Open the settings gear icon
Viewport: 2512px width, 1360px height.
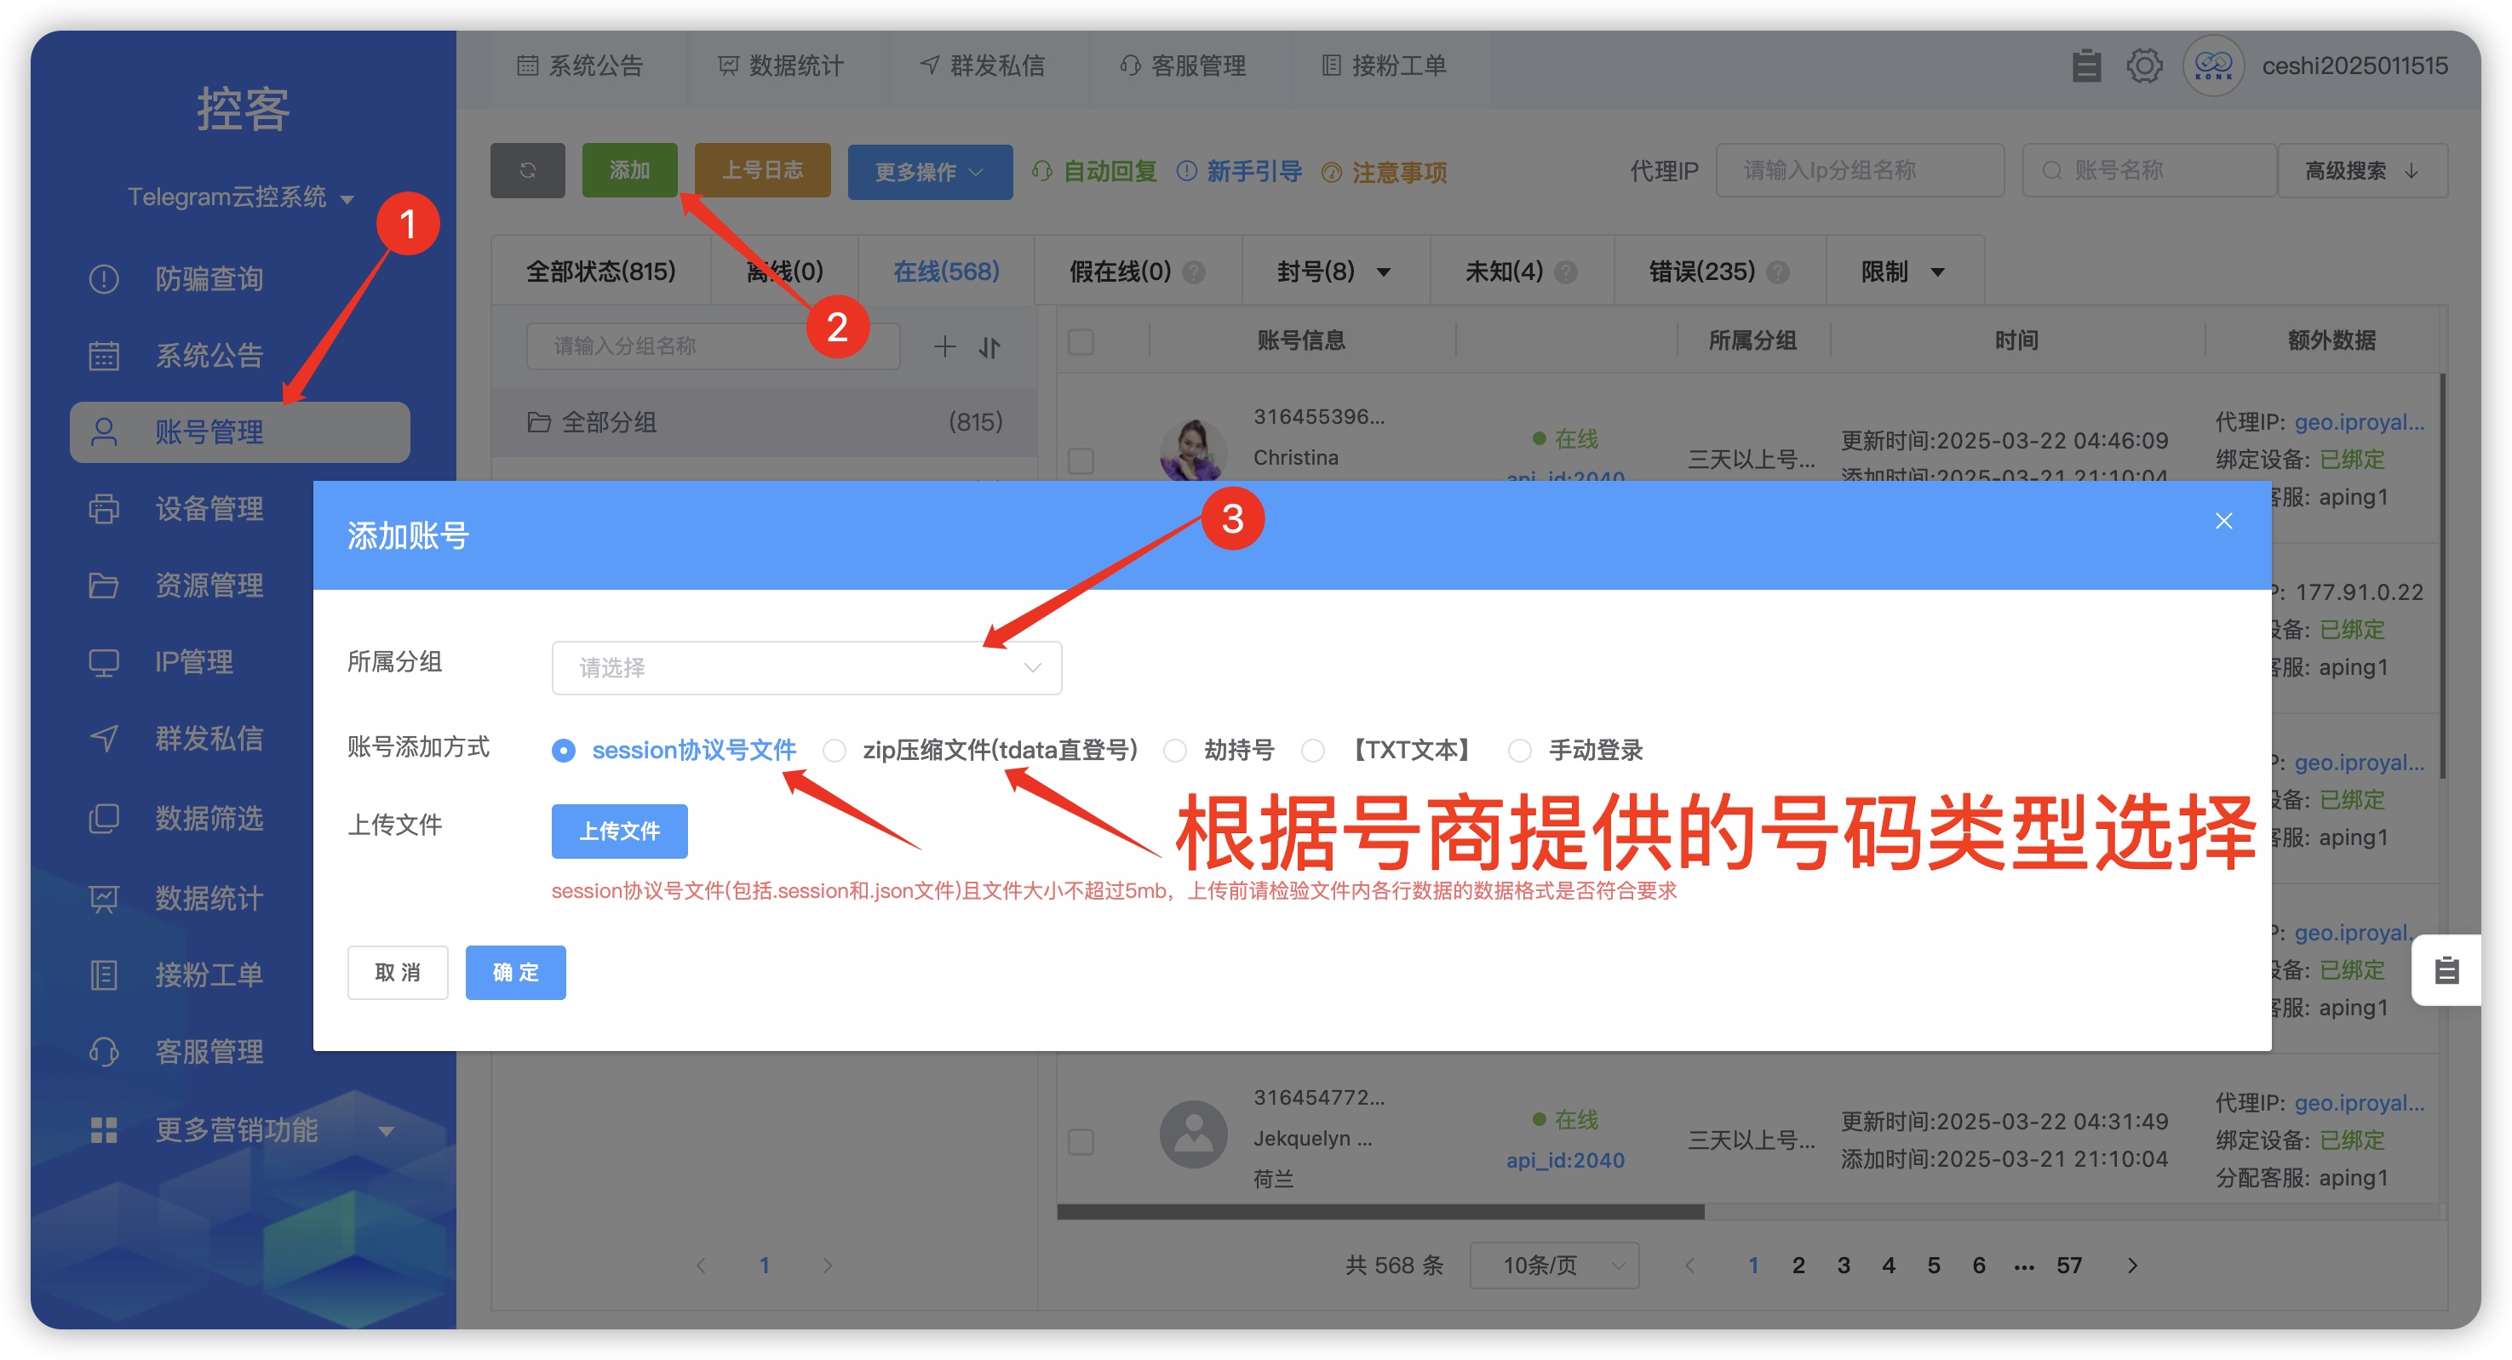[2143, 66]
